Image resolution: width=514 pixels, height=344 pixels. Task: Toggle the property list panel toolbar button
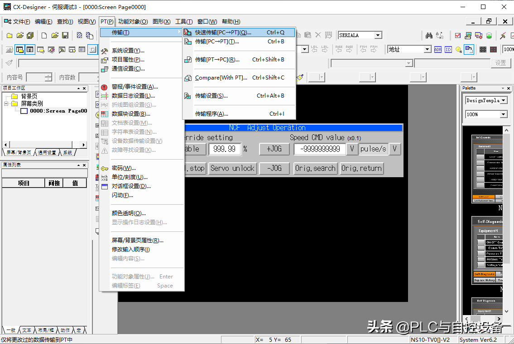click(x=30, y=50)
